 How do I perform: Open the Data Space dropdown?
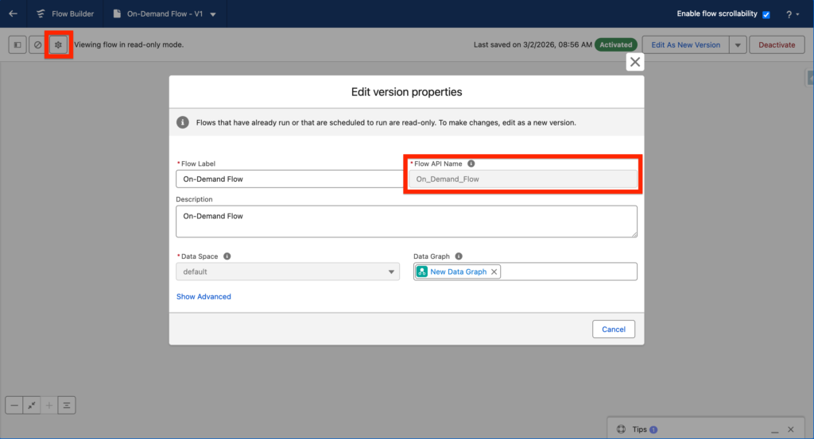coord(287,271)
